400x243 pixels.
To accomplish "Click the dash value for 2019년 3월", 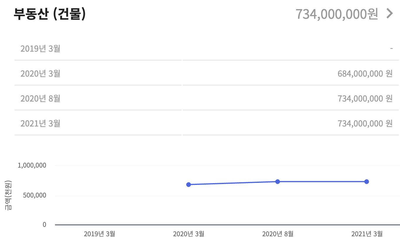I will click(x=392, y=48).
